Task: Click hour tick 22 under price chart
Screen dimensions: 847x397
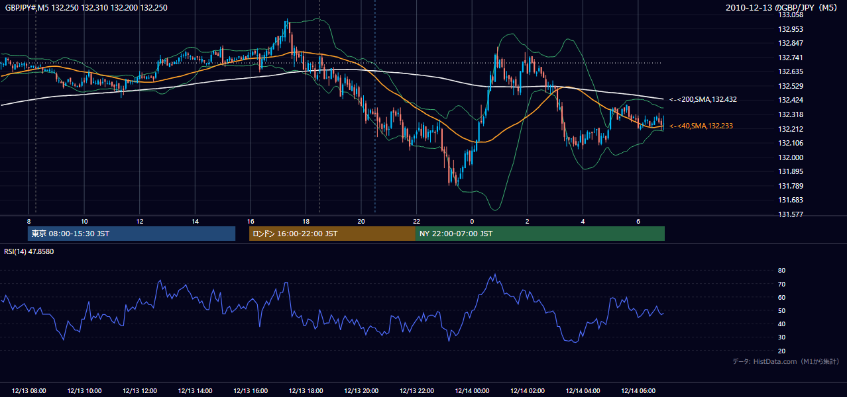Action: coord(416,221)
